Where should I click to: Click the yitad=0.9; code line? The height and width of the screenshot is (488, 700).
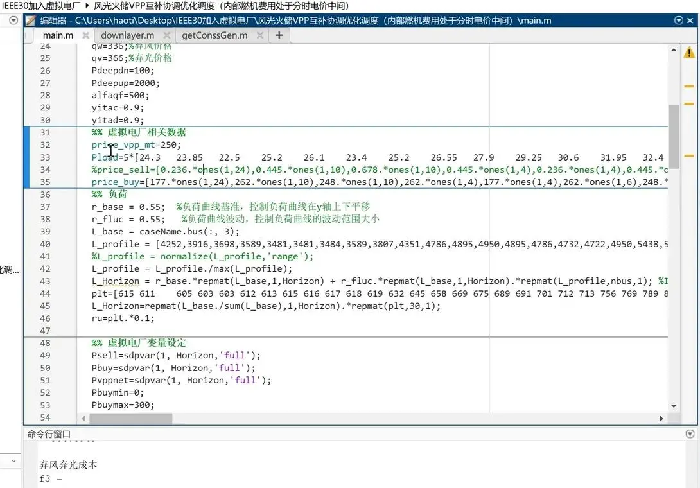tap(118, 120)
